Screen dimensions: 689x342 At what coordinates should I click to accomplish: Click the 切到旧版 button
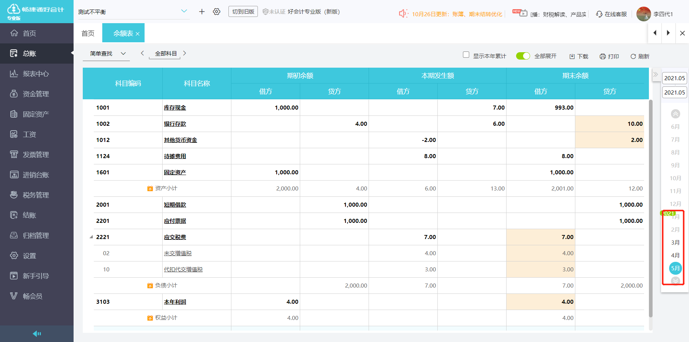point(243,12)
